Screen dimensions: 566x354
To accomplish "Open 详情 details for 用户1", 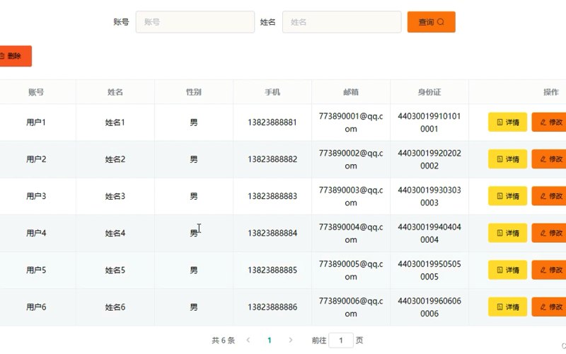I will [507, 122].
